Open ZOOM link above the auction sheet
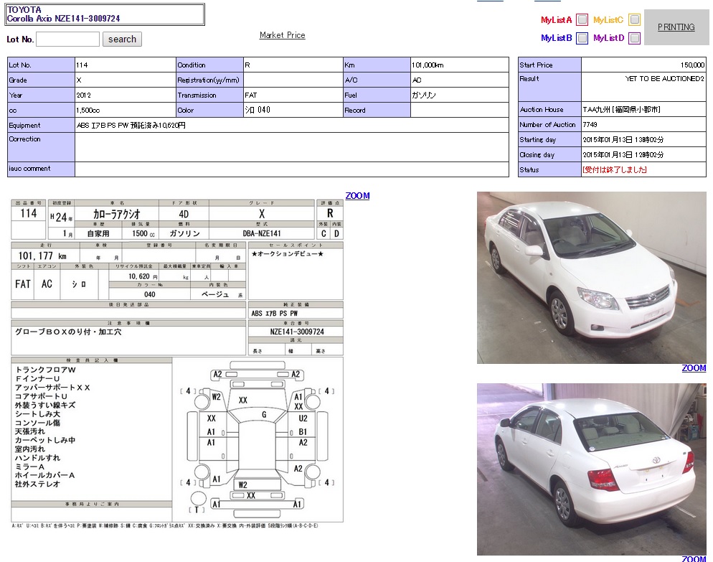This screenshot has width=713, height=562. [x=357, y=196]
